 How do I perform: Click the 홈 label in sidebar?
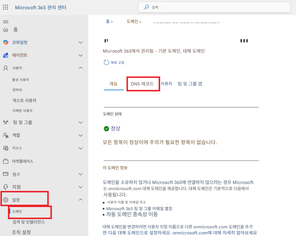click(x=16, y=30)
